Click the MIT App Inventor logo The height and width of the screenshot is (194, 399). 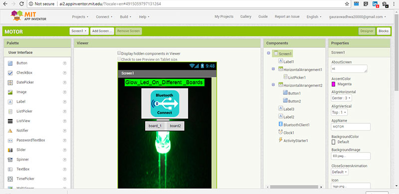tap(28, 16)
